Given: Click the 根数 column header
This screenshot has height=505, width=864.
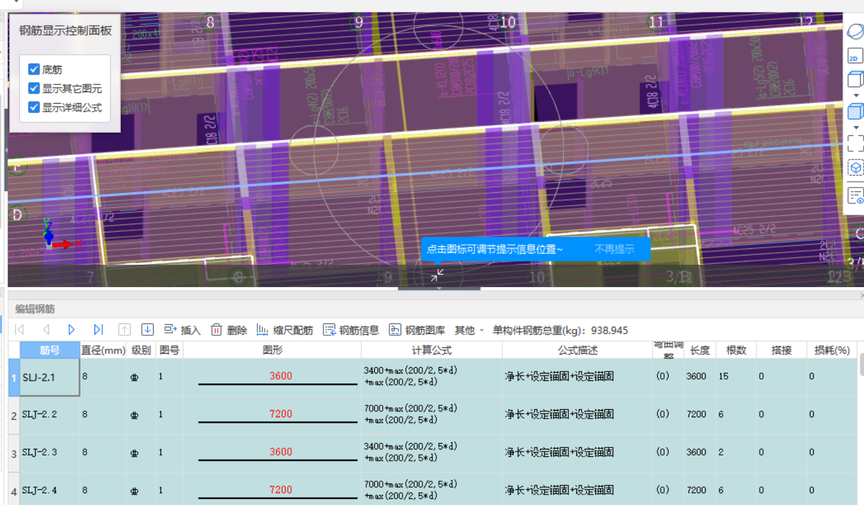Looking at the screenshot, I should click(736, 350).
